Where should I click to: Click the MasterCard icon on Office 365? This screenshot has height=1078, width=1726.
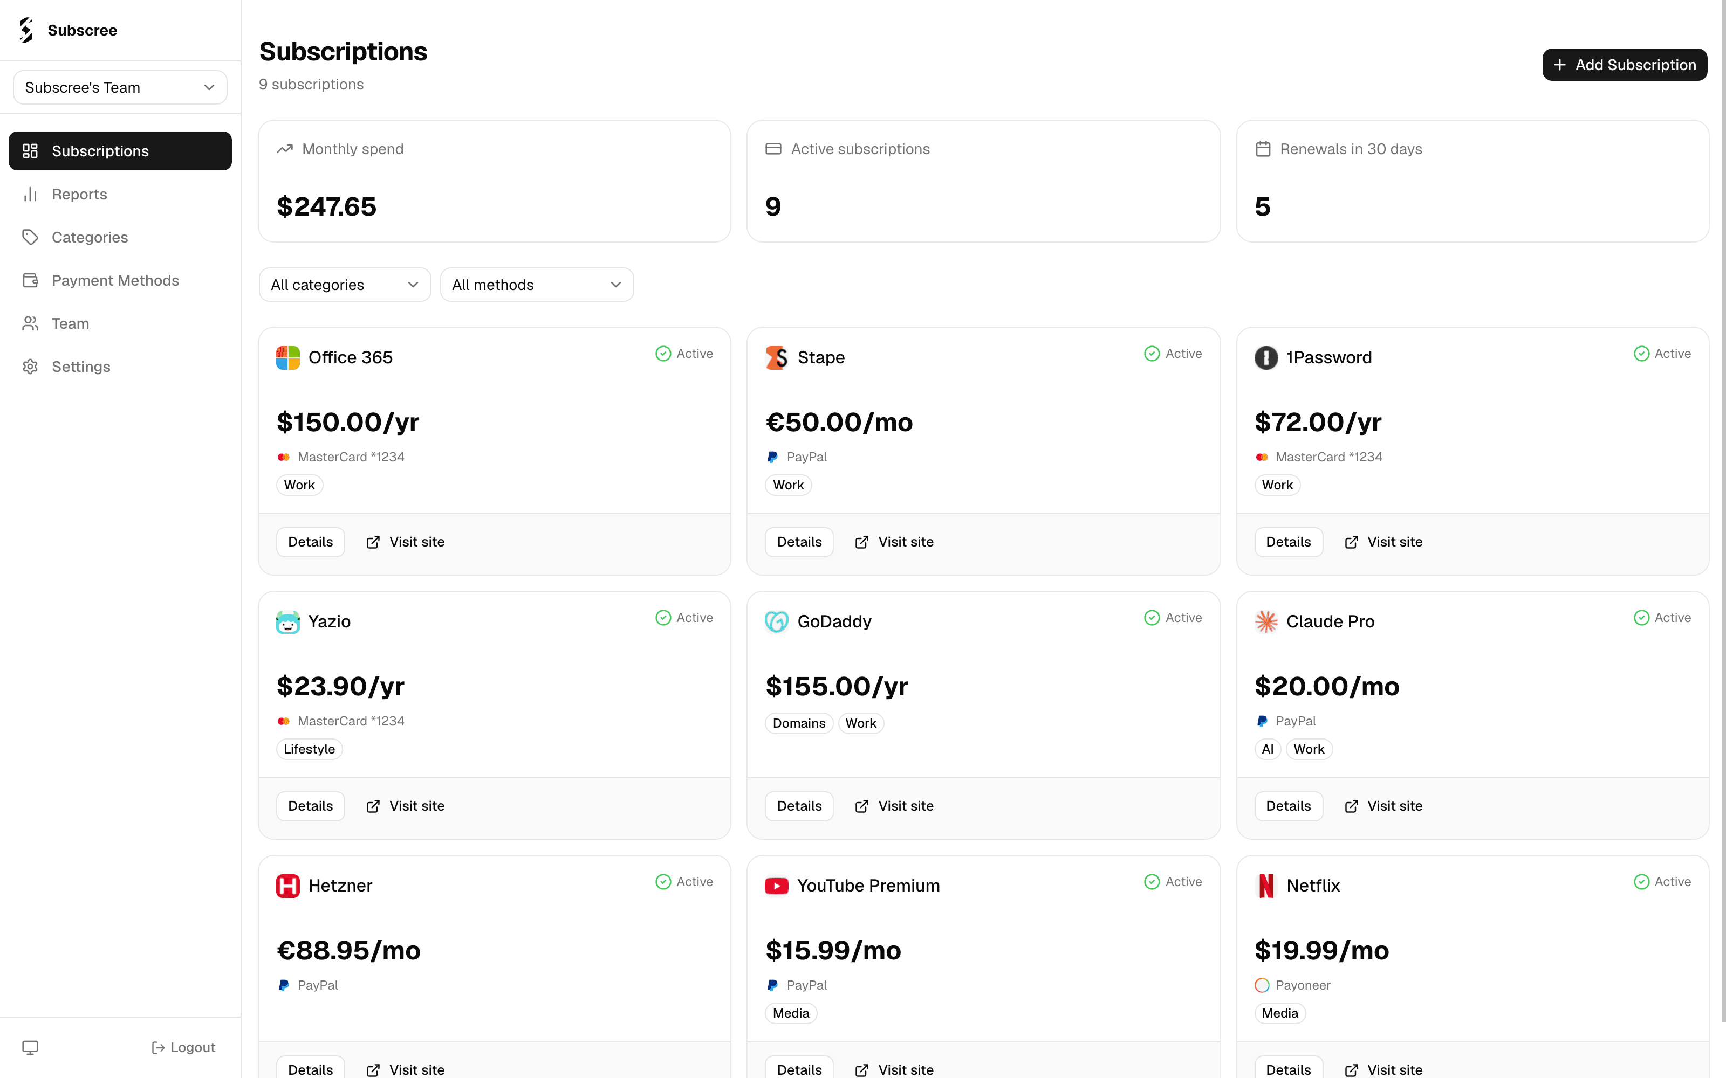[x=283, y=457]
